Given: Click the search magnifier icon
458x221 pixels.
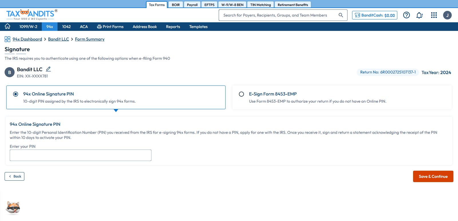Looking at the screenshot, I should click(341, 15).
